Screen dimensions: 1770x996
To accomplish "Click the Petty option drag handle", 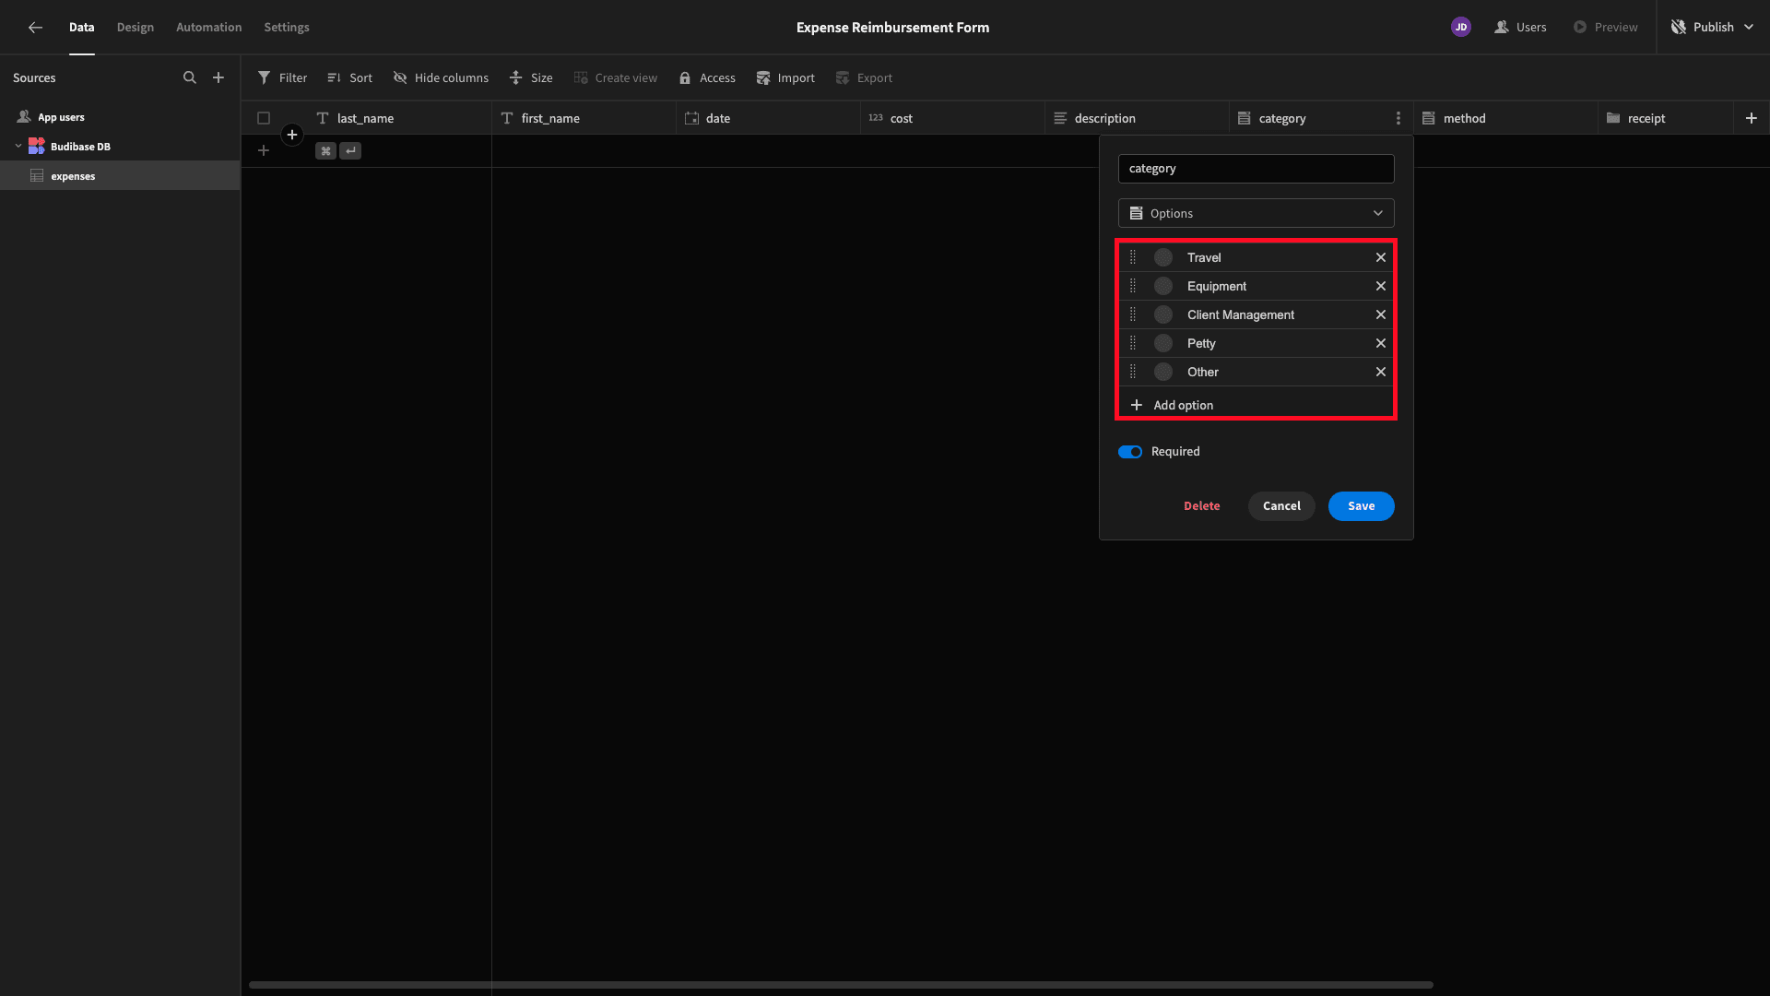I will pos(1133,343).
